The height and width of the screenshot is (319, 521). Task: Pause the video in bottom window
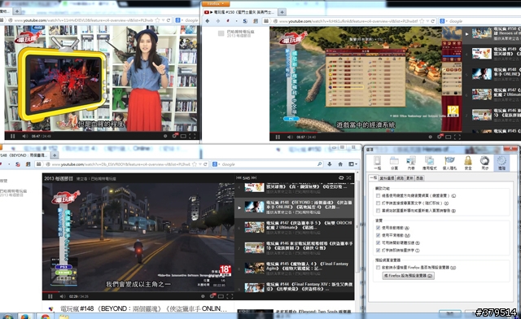tap(50, 296)
